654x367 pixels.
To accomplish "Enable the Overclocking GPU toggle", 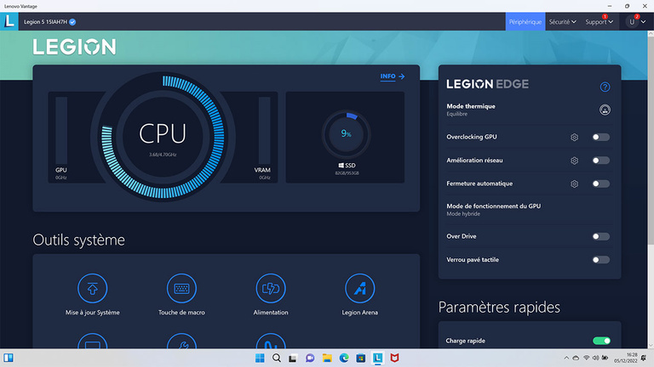I will [x=601, y=137].
